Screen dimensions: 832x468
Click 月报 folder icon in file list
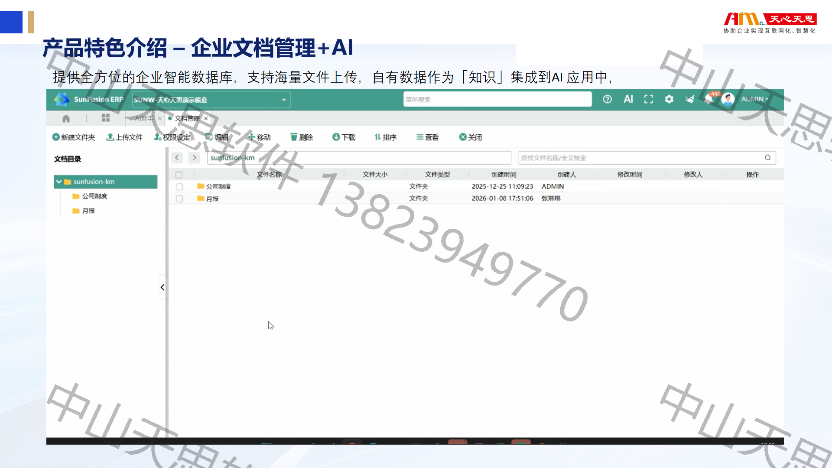201,198
